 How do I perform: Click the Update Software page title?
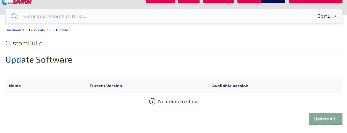pos(39,60)
